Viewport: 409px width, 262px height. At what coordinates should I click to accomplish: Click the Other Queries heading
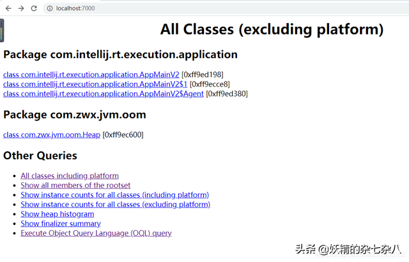click(x=40, y=156)
